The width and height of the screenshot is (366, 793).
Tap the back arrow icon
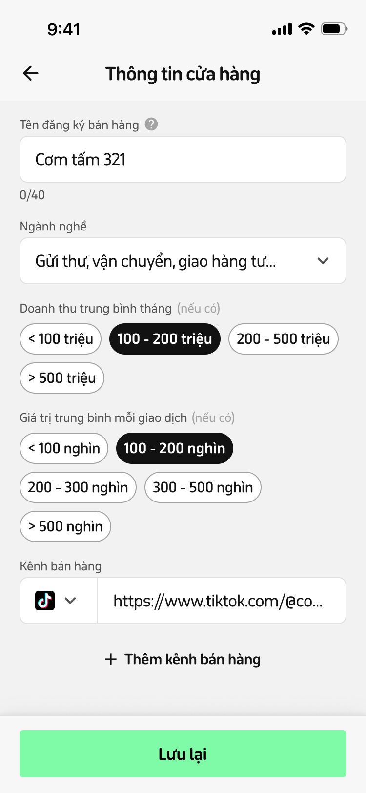point(31,74)
